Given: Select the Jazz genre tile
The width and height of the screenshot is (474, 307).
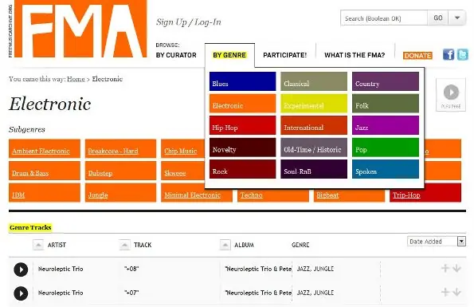Looking at the screenshot, I should (x=386, y=125).
